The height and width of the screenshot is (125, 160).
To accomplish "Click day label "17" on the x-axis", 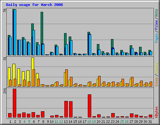I will pyautogui.click(x=84, y=122).
